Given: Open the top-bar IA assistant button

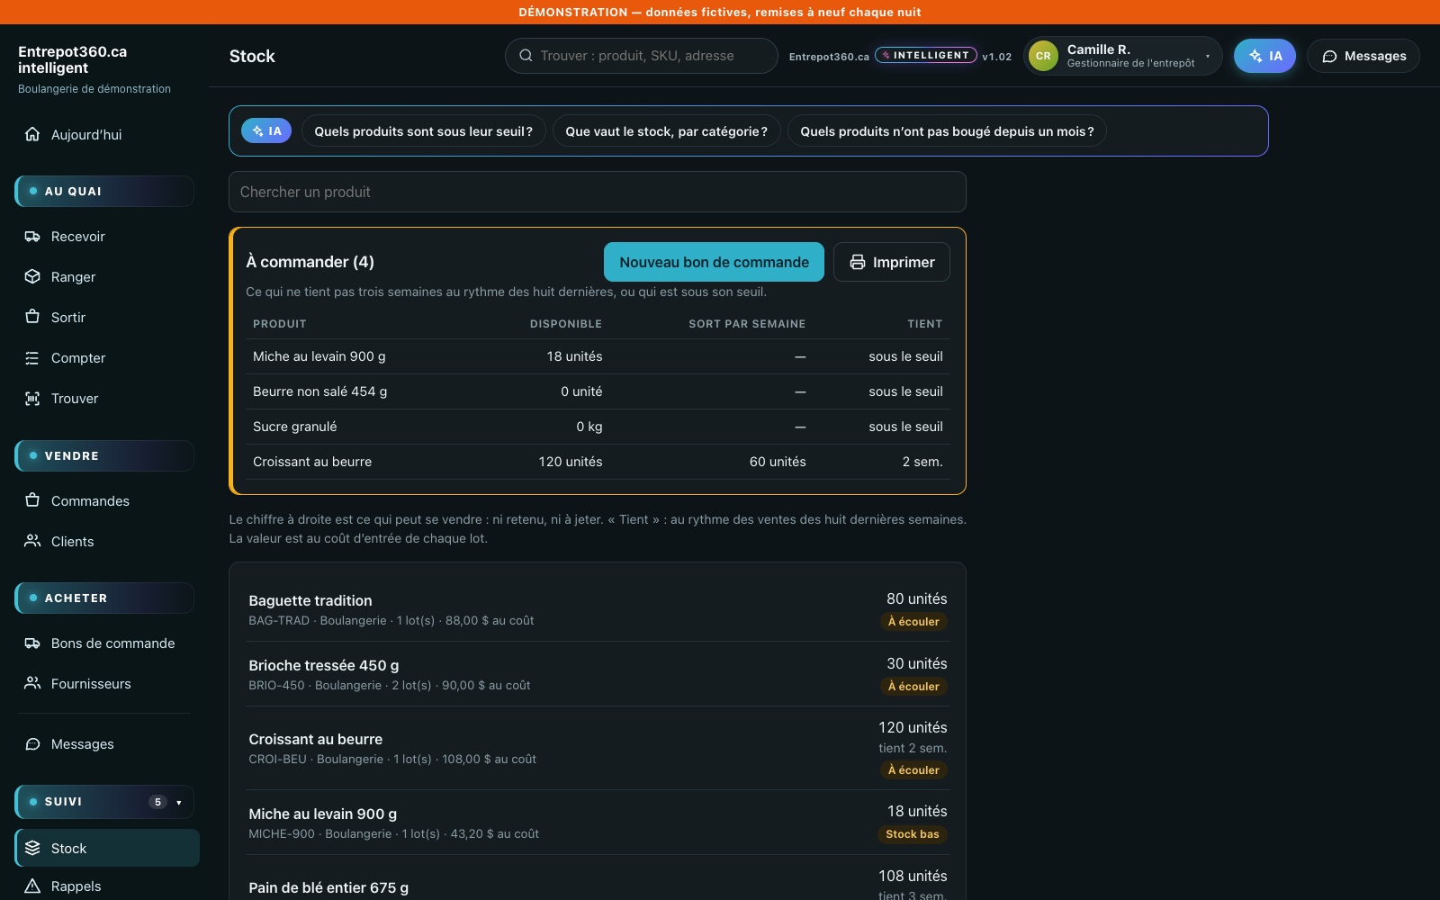Looking at the screenshot, I should [1264, 56].
